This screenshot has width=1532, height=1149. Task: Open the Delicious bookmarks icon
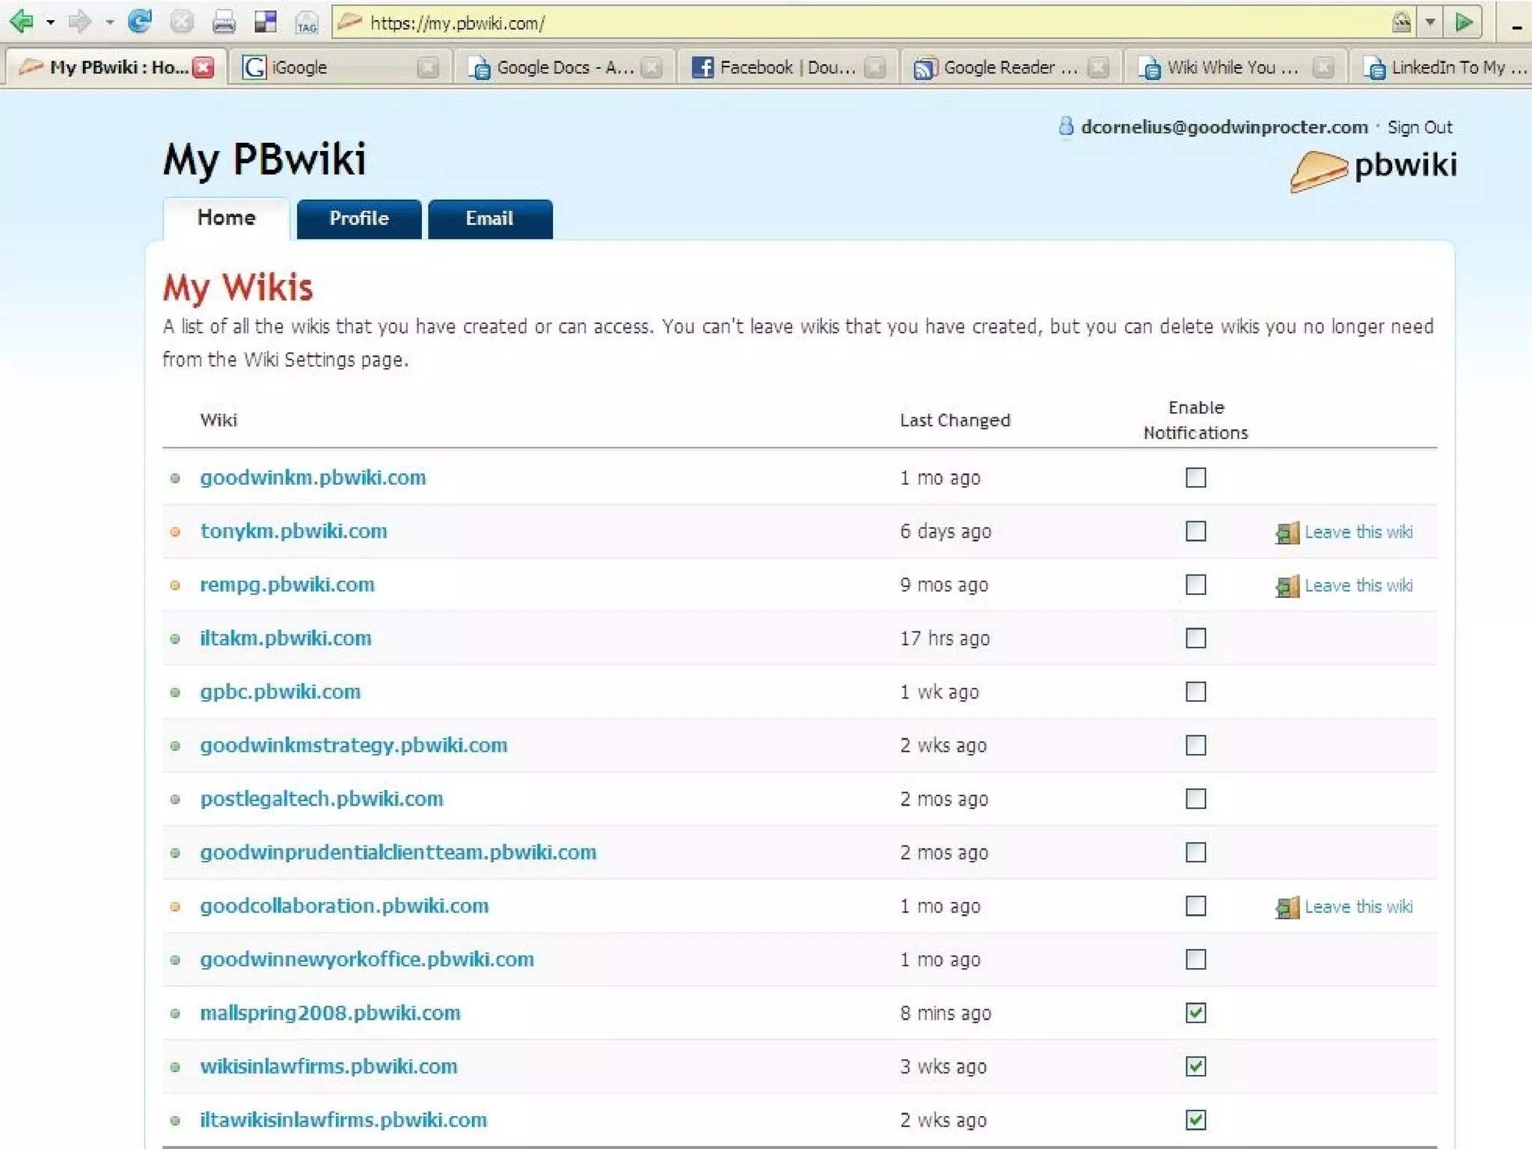[266, 22]
